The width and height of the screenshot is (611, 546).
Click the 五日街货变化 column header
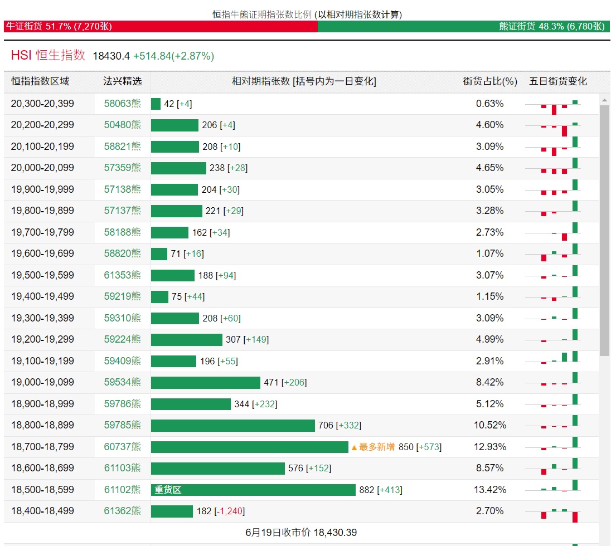pos(557,81)
